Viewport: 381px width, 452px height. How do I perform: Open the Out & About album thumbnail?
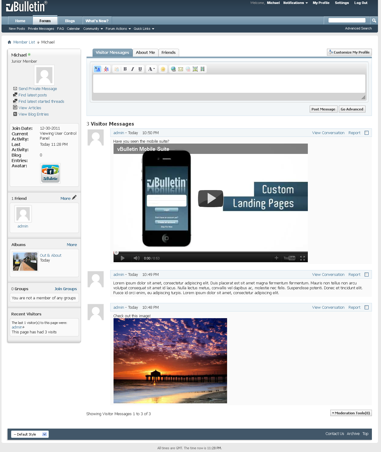(x=25, y=262)
